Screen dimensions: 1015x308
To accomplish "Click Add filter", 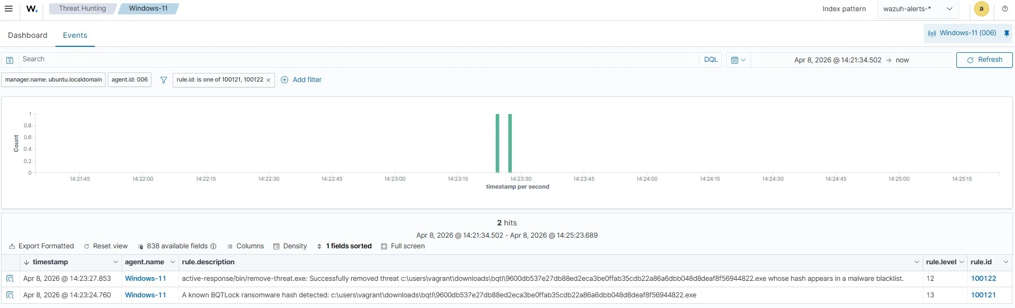I will (x=301, y=80).
